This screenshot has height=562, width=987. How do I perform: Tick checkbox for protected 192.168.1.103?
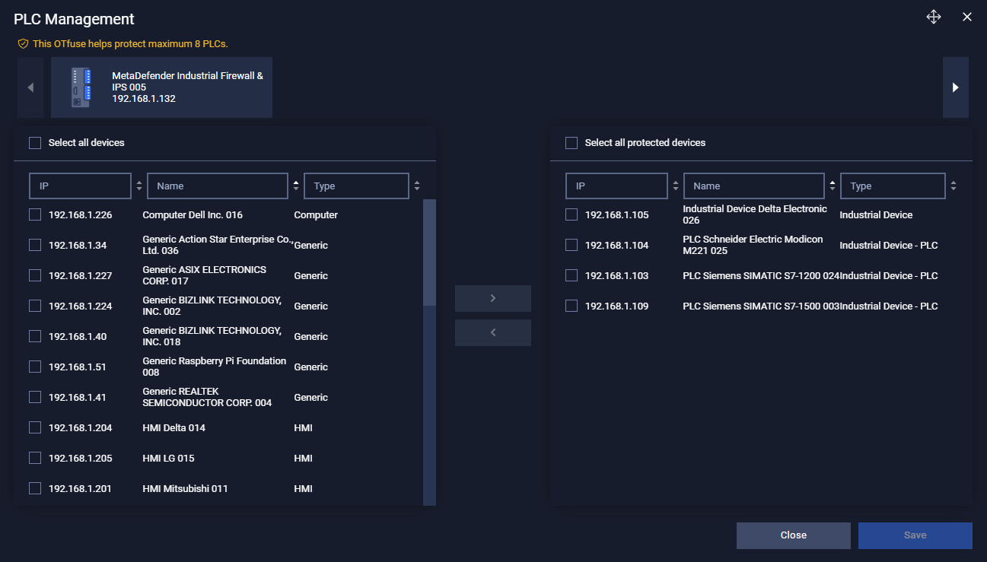coord(572,275)
